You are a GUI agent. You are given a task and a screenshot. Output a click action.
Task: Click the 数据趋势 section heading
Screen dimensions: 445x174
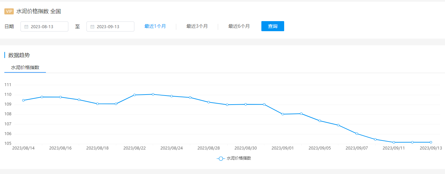click(19, 55)
